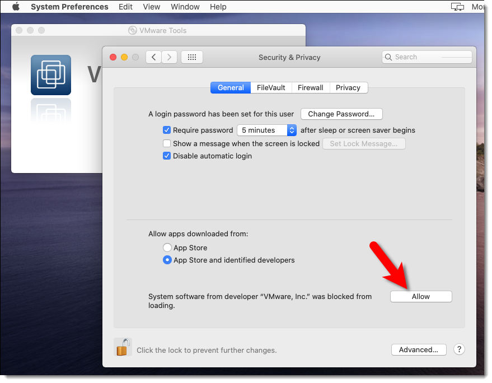Minimize the Security & Privacy window
This screenshot has width=492, height=383.
tap(124, 57)
